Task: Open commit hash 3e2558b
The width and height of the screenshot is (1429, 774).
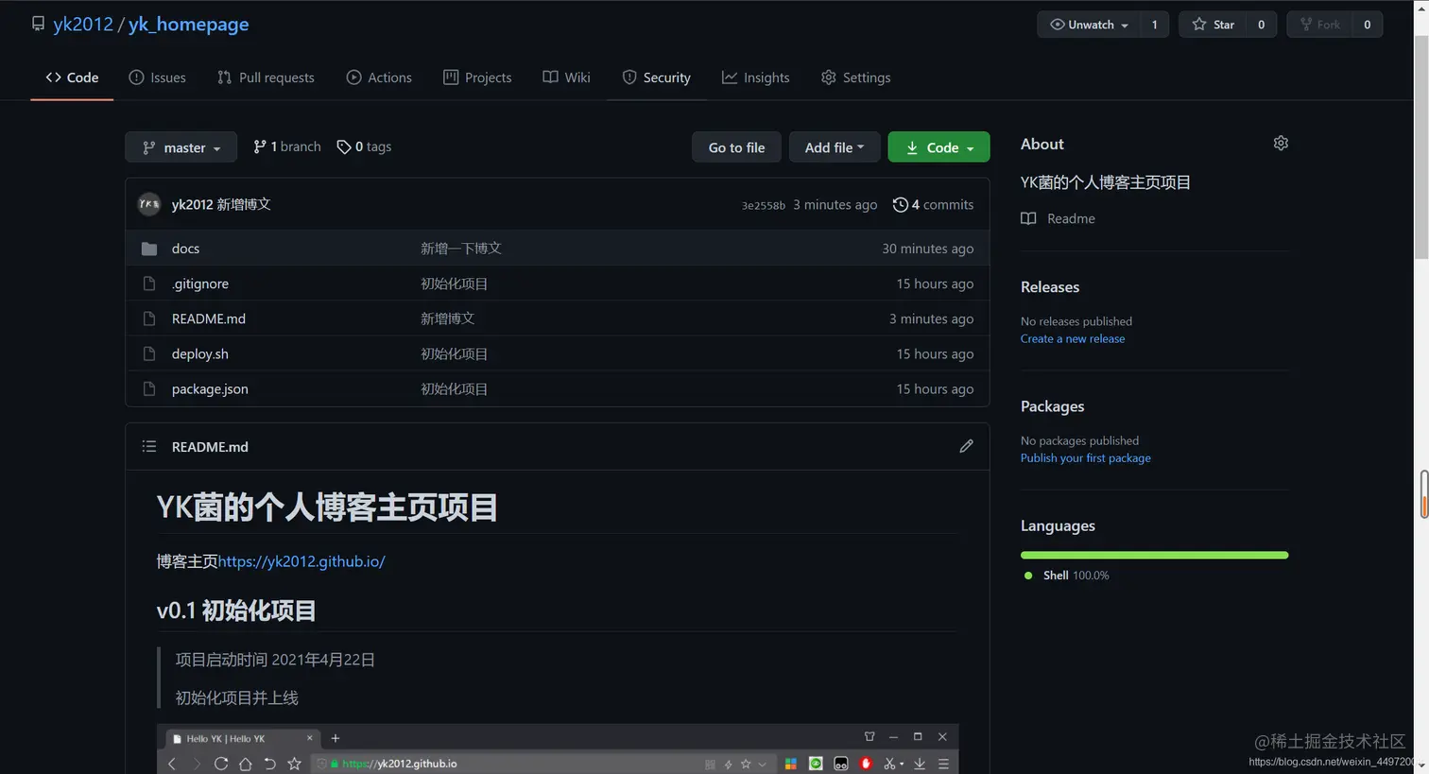Action: [x=764, y=205]
